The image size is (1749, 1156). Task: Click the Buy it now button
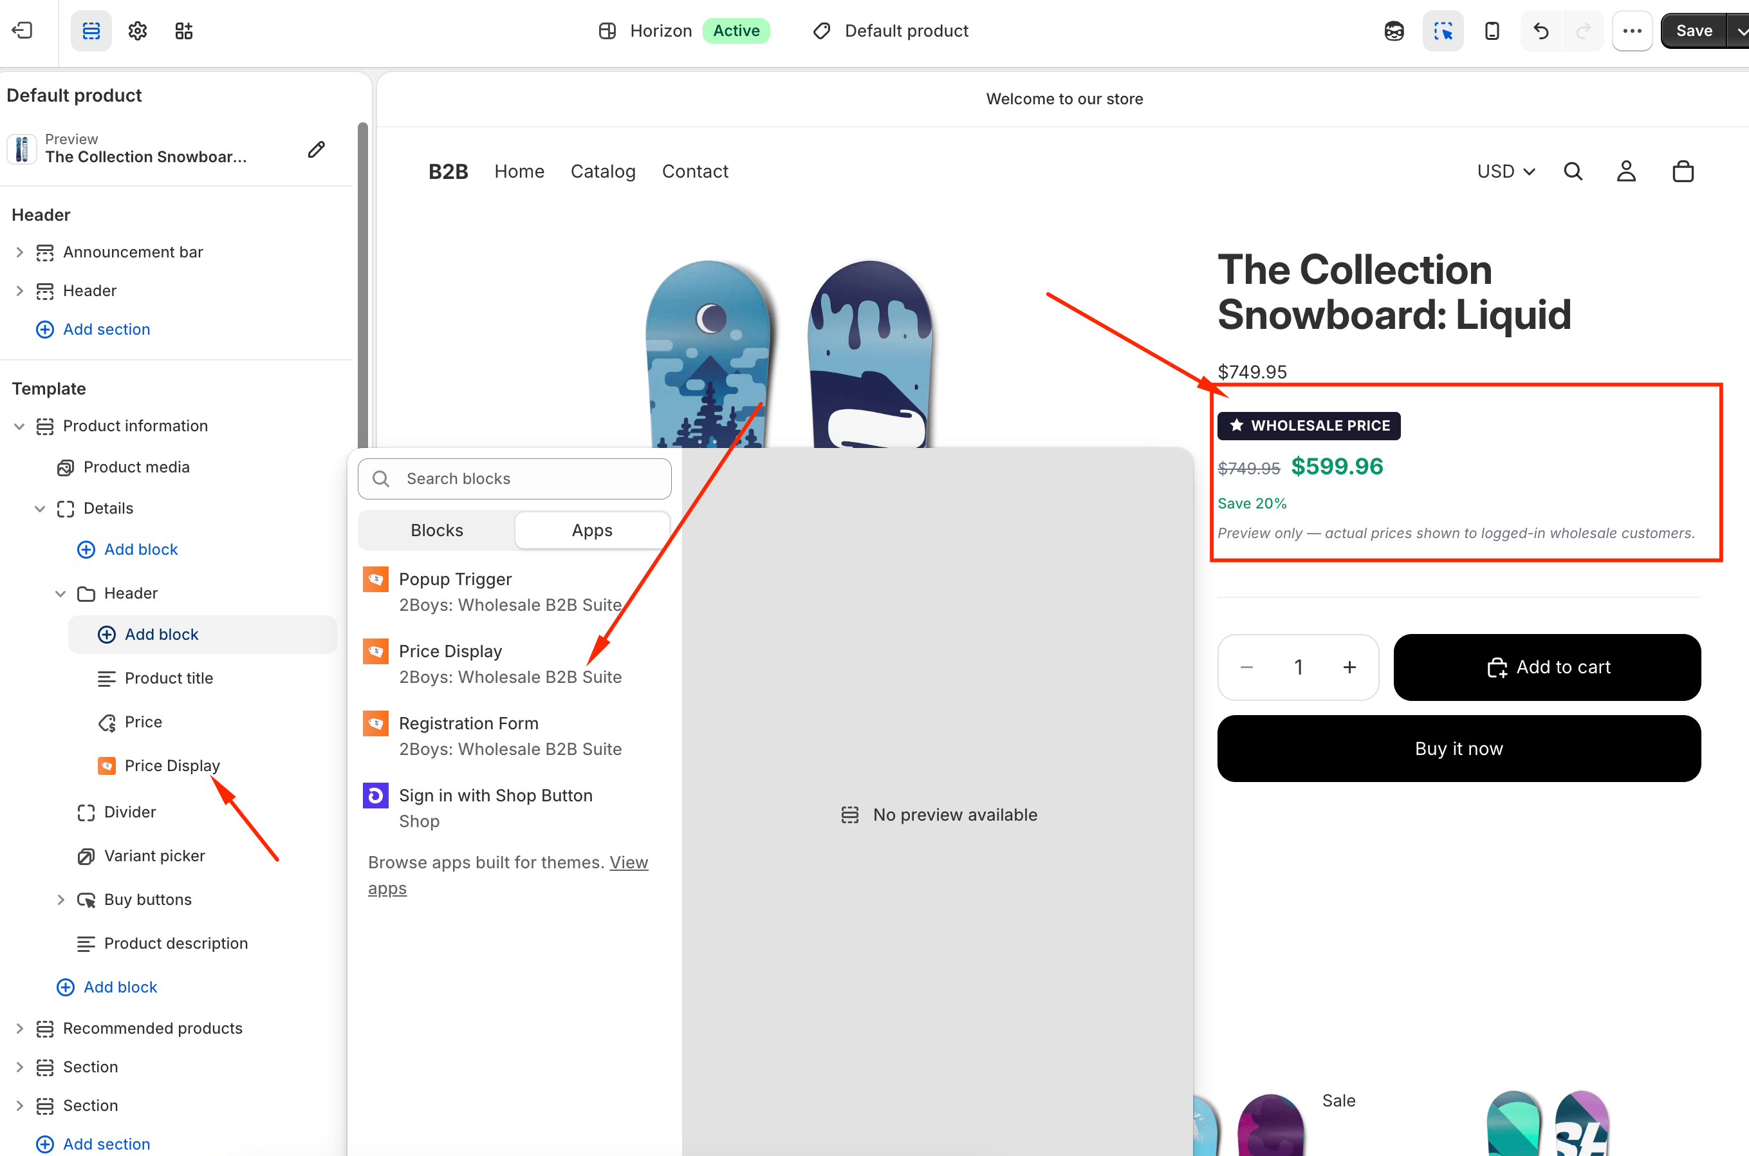pos(1459,749)
